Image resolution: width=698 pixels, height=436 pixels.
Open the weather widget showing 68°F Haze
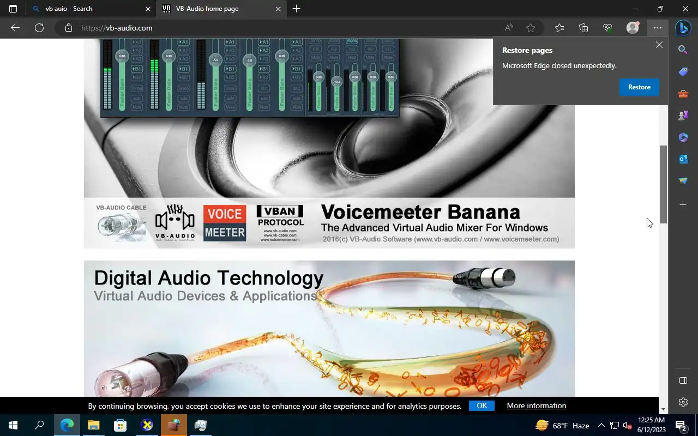[x=562, y=425]
